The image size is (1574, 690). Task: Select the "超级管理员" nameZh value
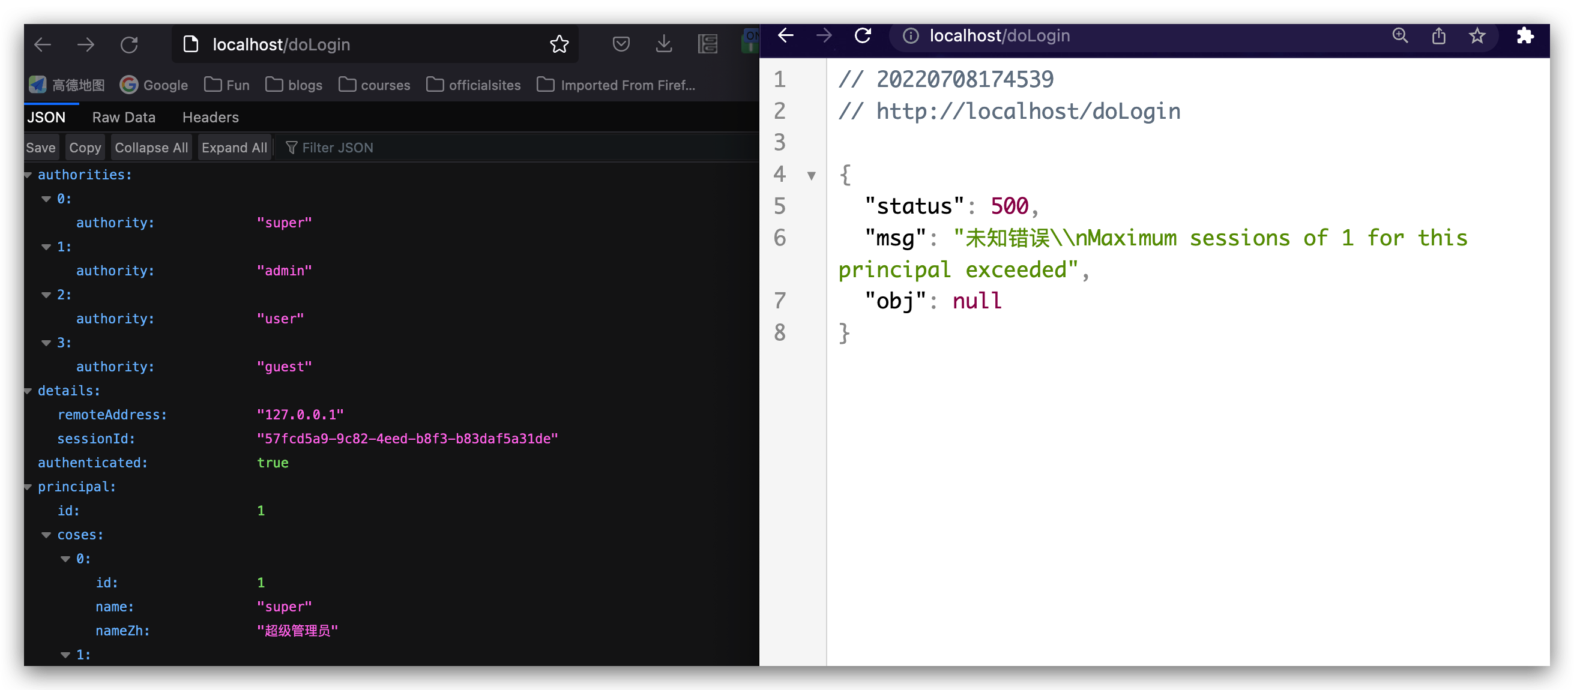click(x=297, y=631)
